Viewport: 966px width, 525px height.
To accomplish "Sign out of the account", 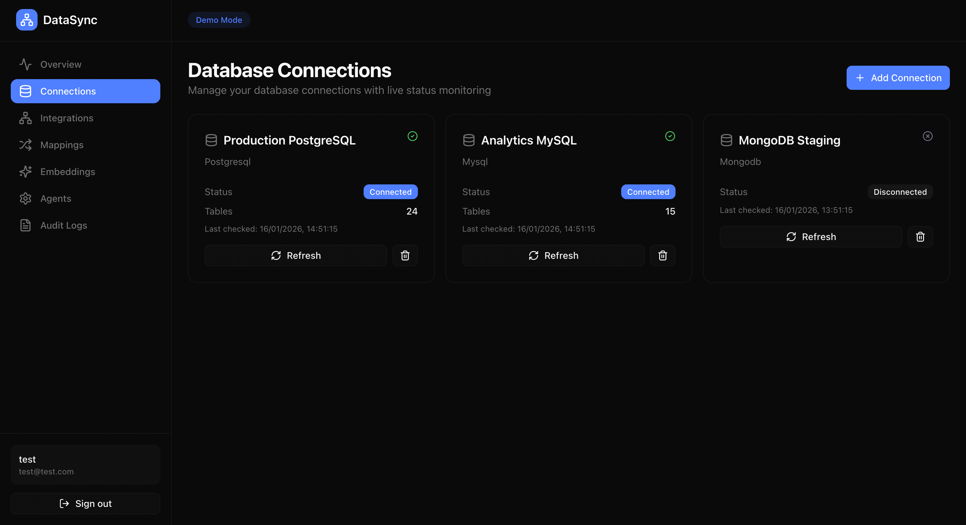I will coord(85,503).
